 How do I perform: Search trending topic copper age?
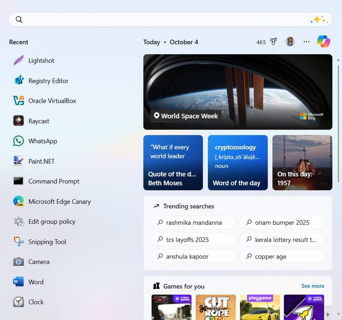(x=282, y=256)
